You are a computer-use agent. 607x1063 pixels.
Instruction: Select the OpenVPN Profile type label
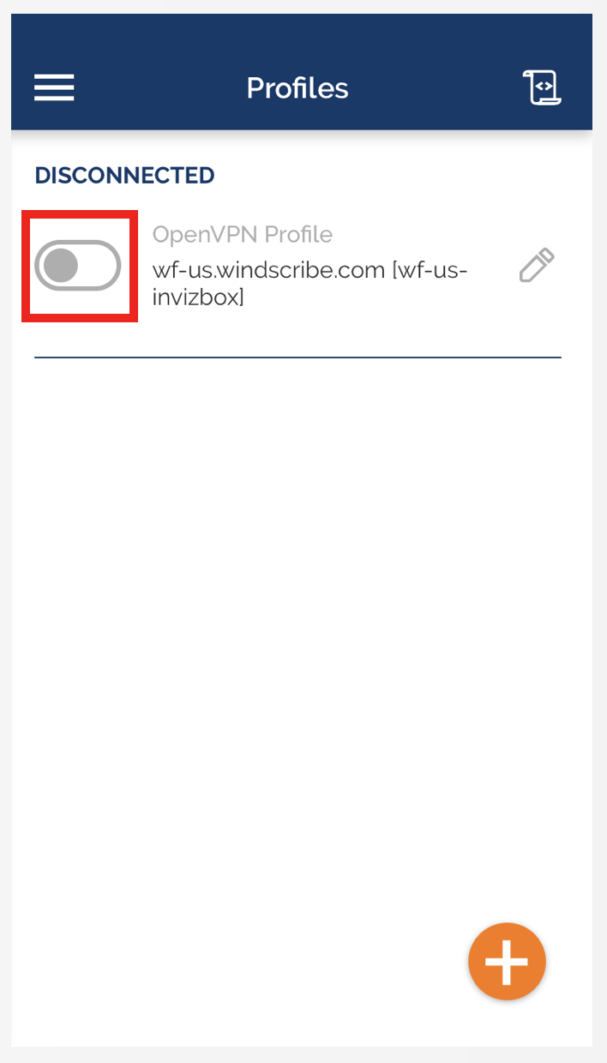243,234
